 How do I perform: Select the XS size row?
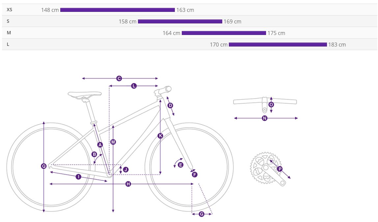(x=189, y=10)
